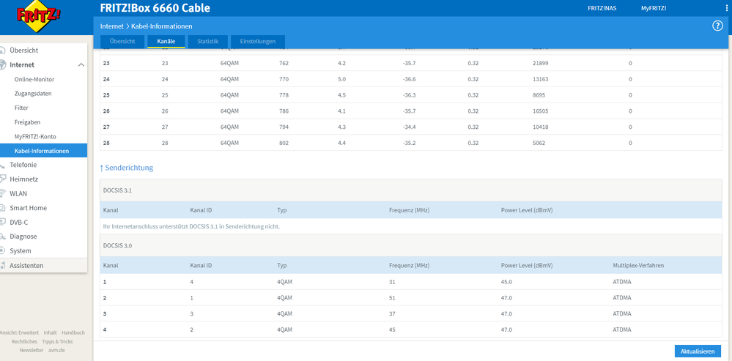Screen dimensions: 732x361
Task: Switch to the Einstellungen tab
Action: [x=258, y=42]
